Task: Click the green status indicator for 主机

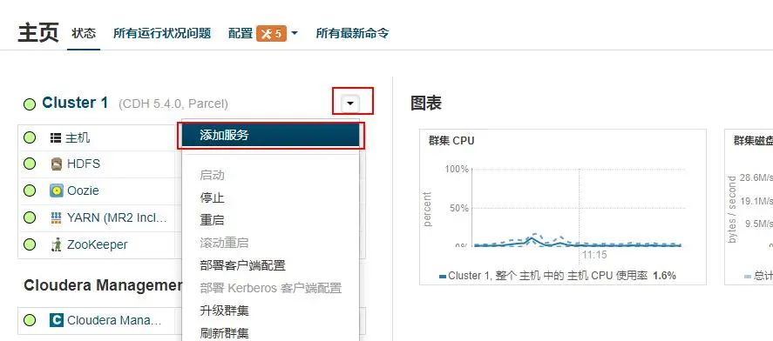Action: pos(30,137)
